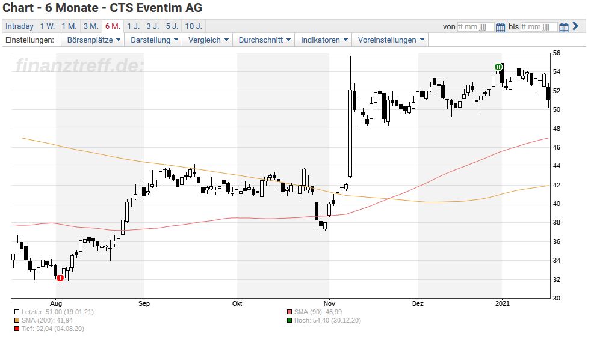The image size is (591, 337).
Task: Select the 1 M. time range tab
Action: point(69,26)
